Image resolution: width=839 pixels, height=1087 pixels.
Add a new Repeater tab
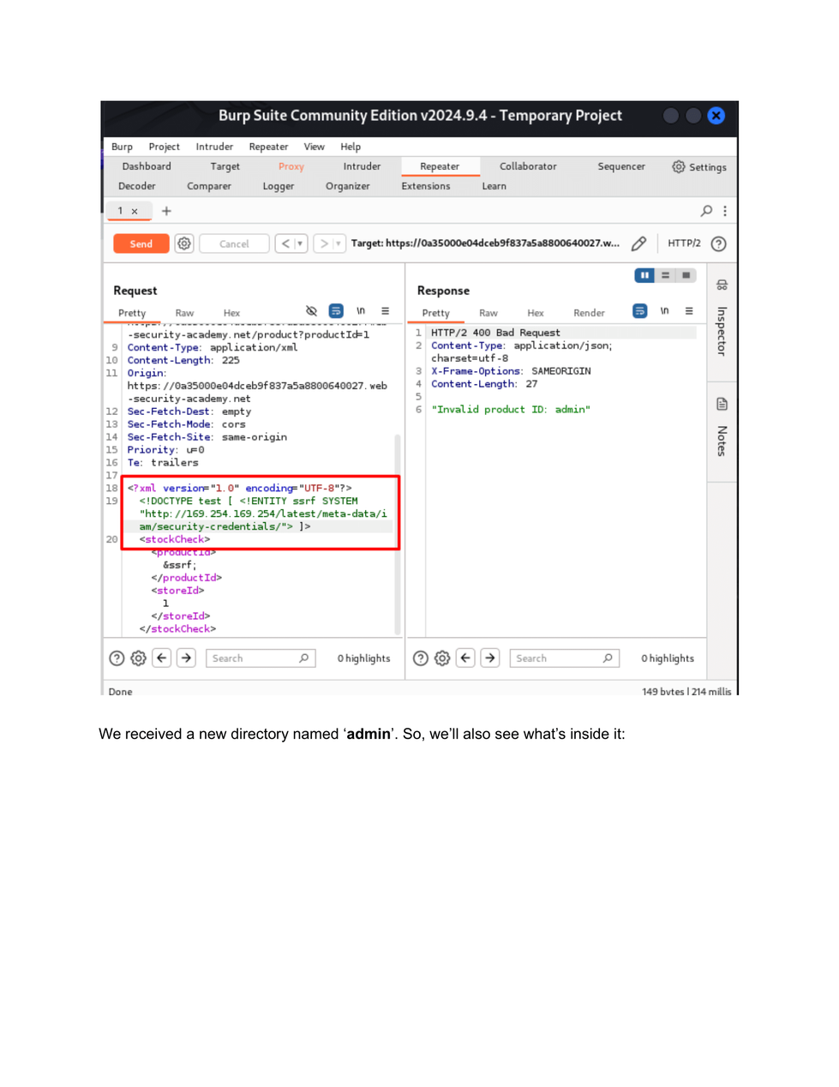point(166,211)
